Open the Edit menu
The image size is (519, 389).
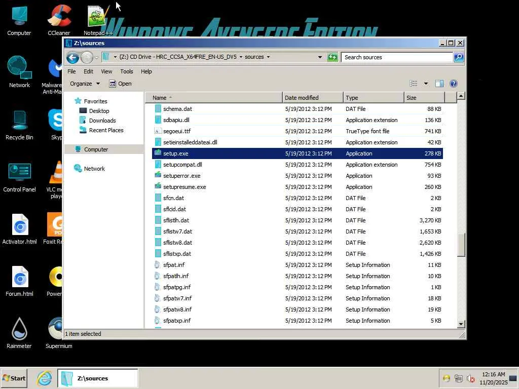pyautogui.click(x=88, y=71)
